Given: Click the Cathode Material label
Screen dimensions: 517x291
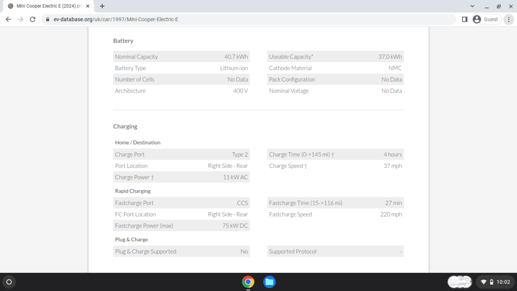Looking at the screenshot, I should 290,68.
